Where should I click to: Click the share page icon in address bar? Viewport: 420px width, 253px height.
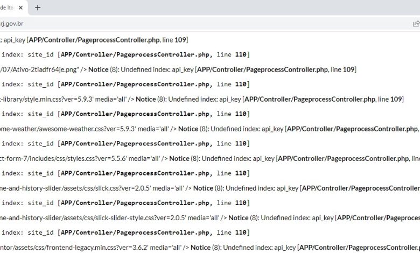click(416, 24)
